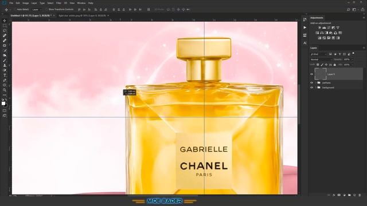Open the workspace switcher button

click(x=354, y=10)
